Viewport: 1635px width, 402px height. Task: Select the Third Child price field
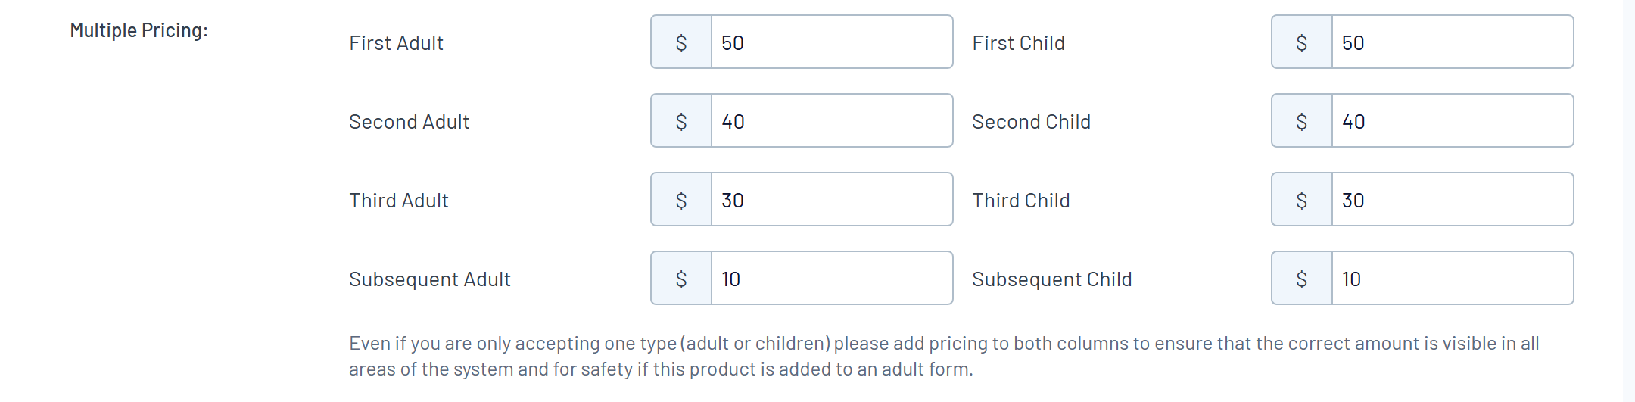(x=1452, y=200)
